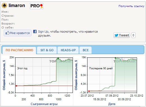Switch to the SIT & GO tab
Screen dimensions: 146x107
(47, 50)
